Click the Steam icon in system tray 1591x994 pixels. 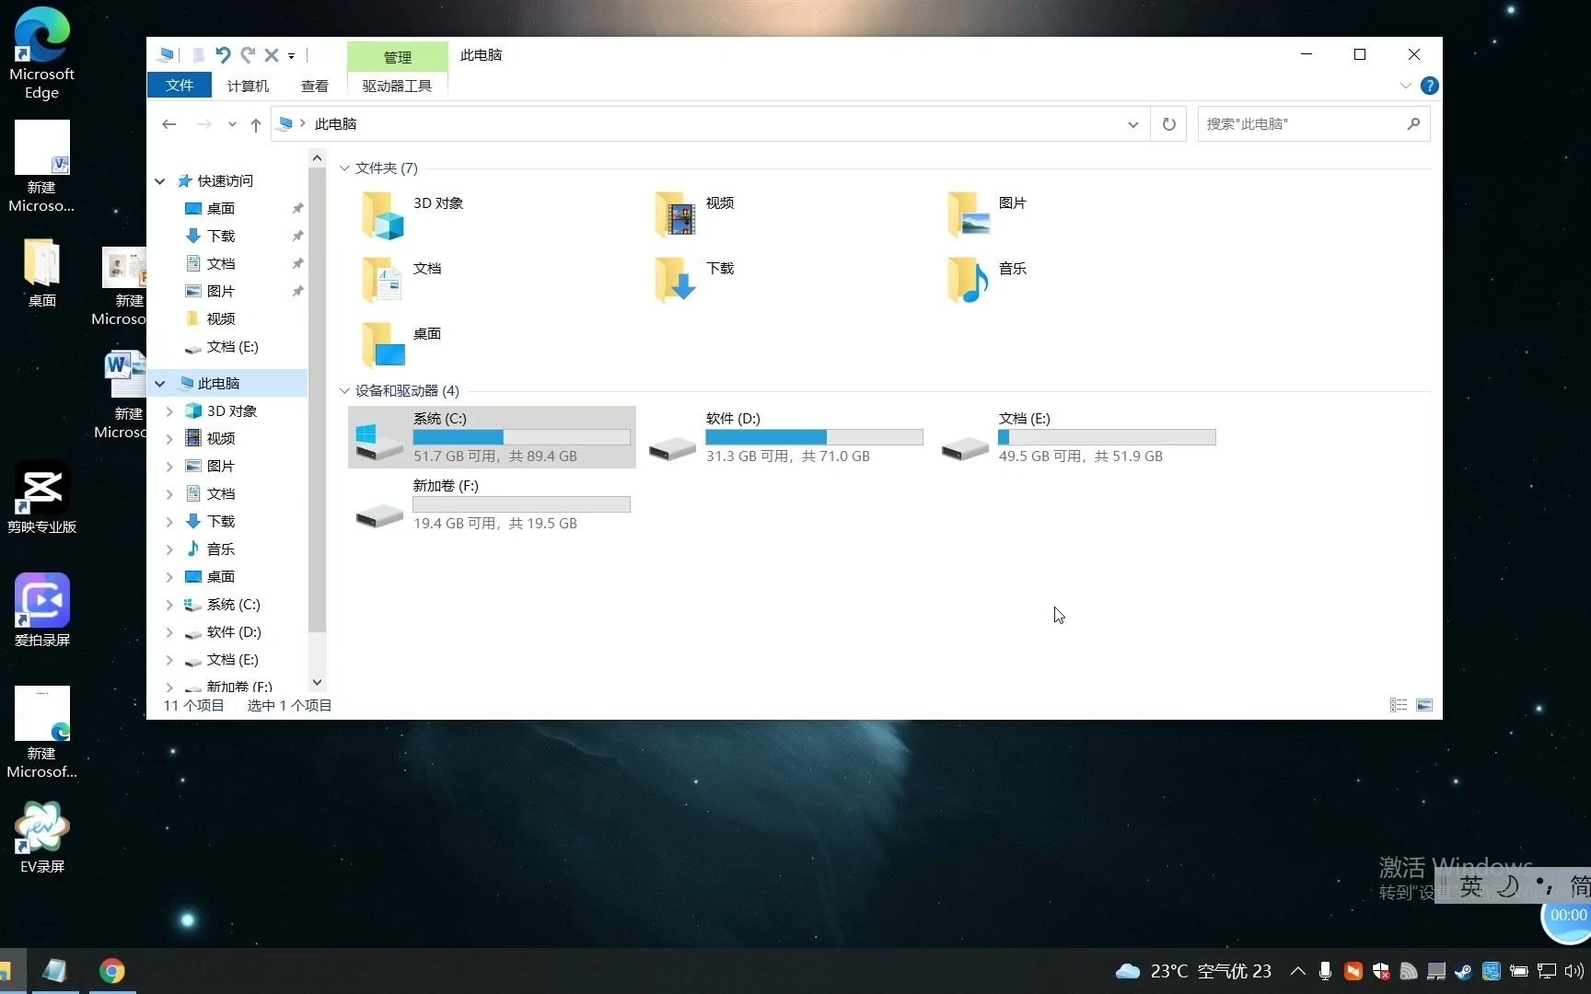pos(1463,971)
